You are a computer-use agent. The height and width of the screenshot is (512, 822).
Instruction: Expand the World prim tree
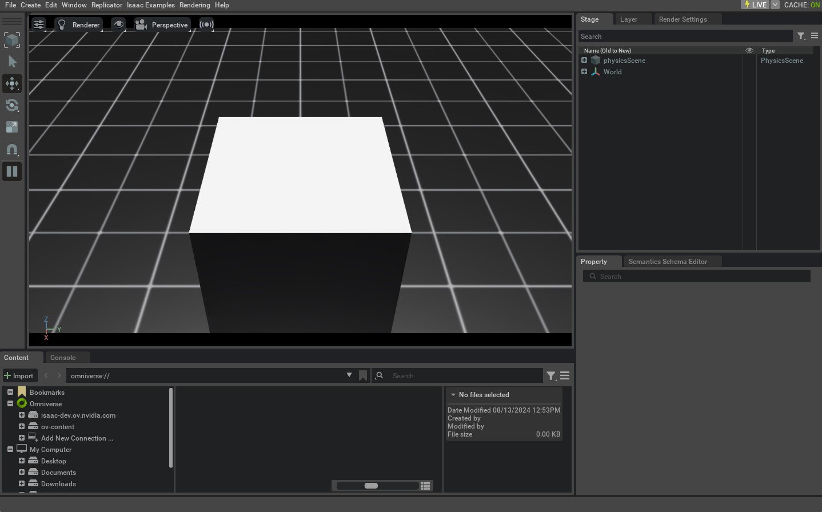[584, 72]
